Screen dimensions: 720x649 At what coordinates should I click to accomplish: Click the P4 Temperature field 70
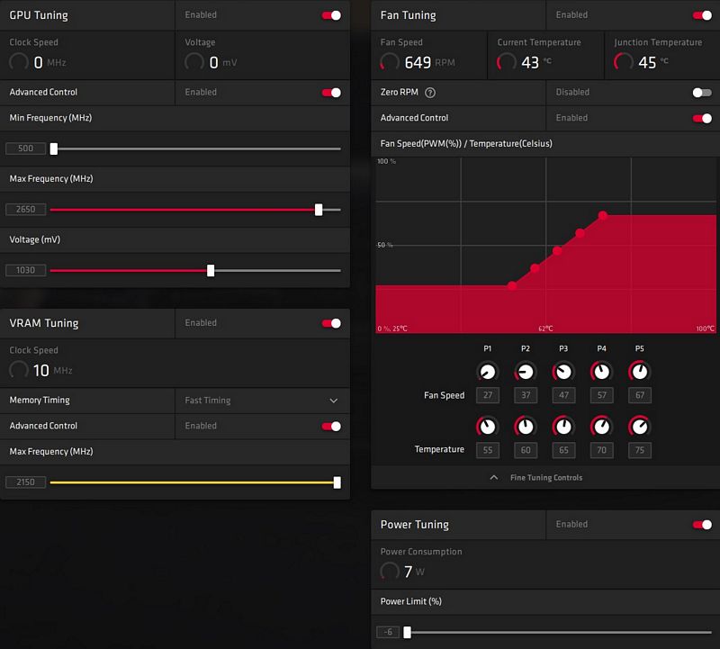[x=602, y=450]
